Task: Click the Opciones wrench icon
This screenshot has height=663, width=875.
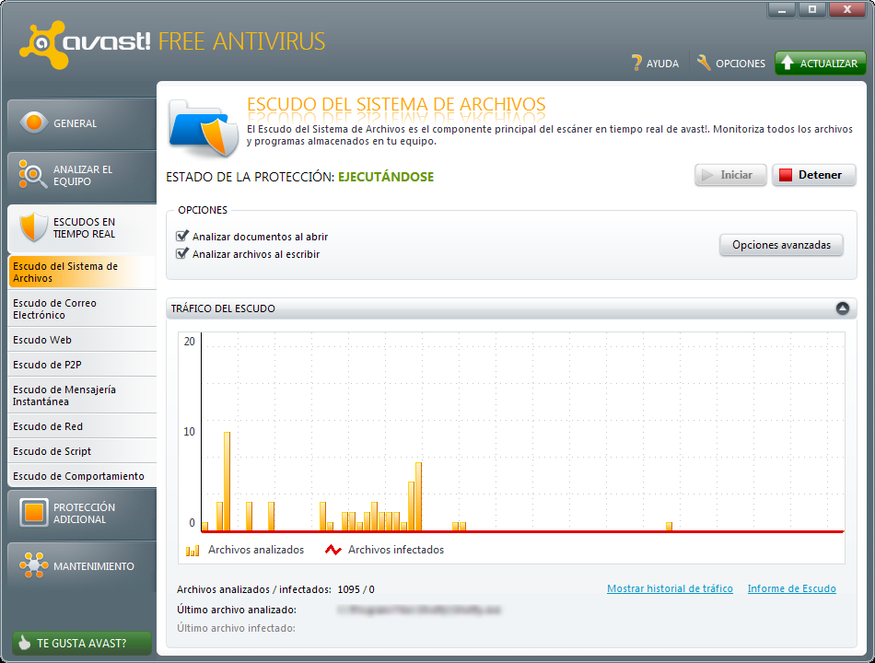Action: pyautogui.click(x=704, y=63)
